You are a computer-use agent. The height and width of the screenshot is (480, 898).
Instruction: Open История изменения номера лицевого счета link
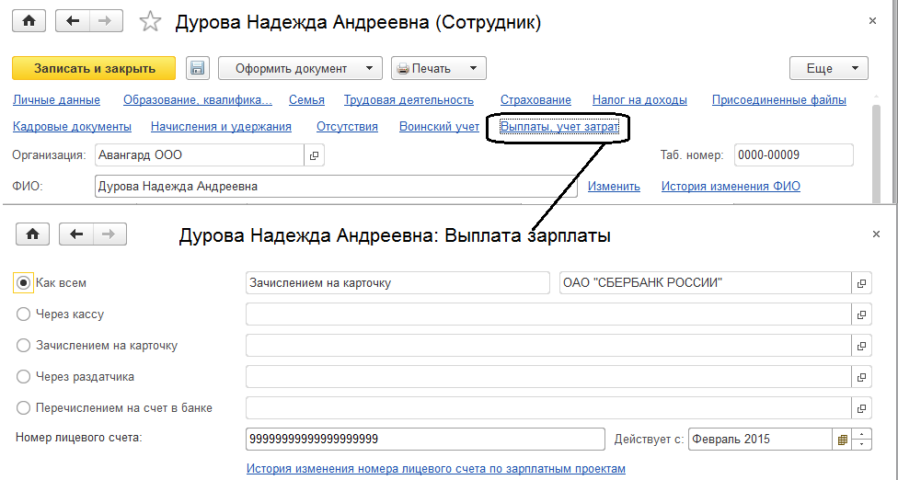click(436, 469)
